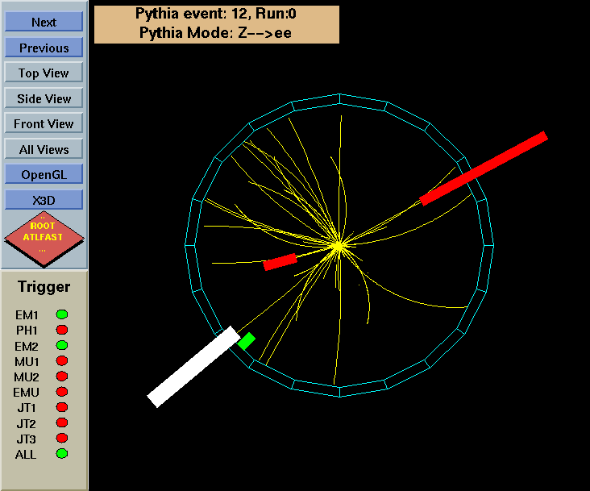Display All Views
The image size is (590, 491).
tap(44, 149)
